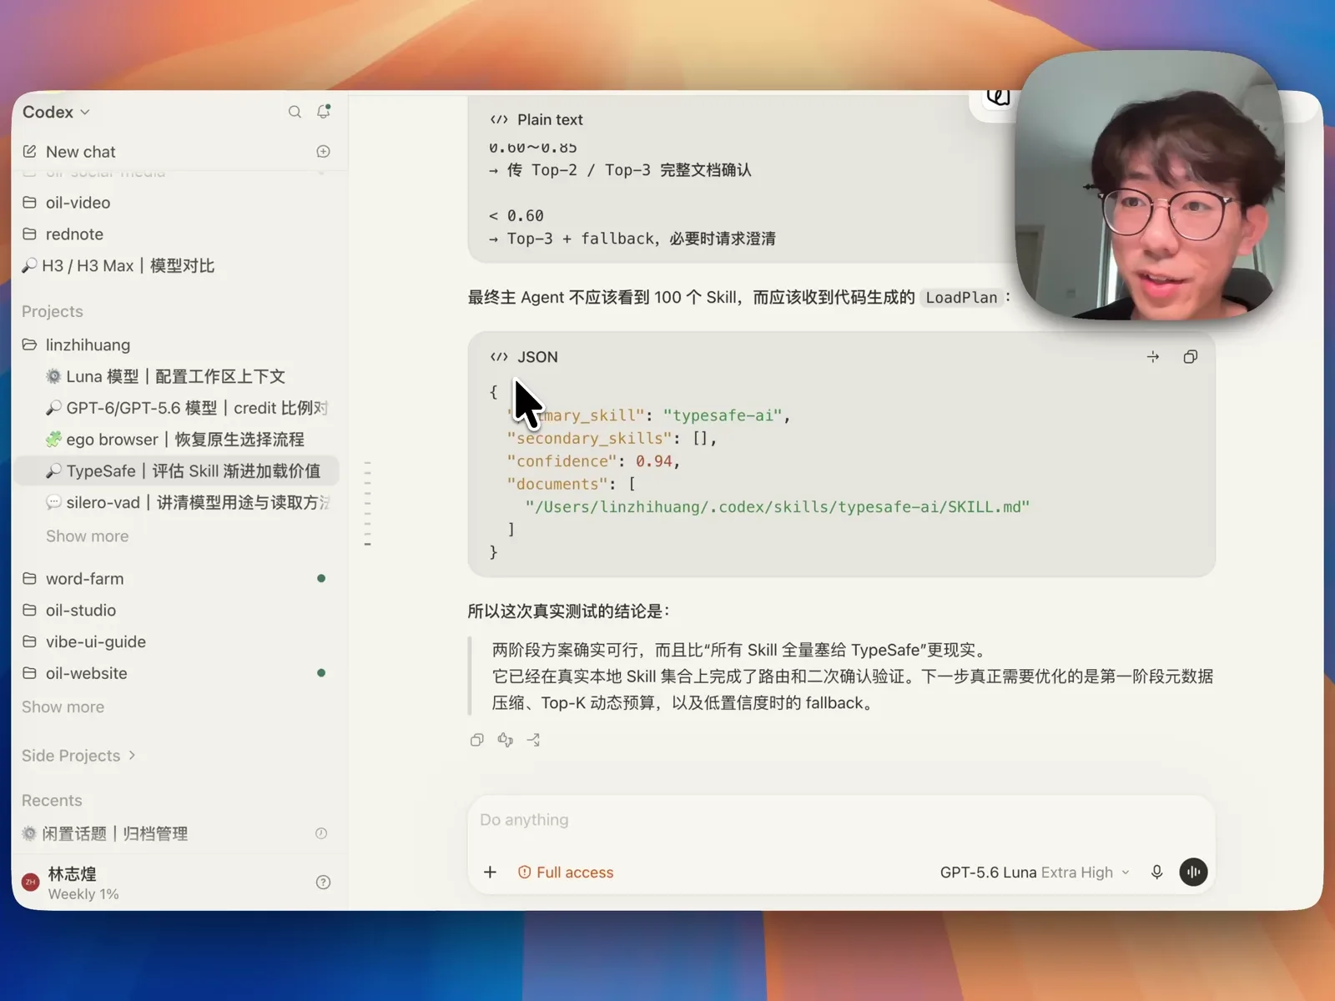This screenshot has height=1001, width=1335.
Task: Open the GPT-6/GPT-5.6 模型 credit chat
Action: tap(175, 408)
